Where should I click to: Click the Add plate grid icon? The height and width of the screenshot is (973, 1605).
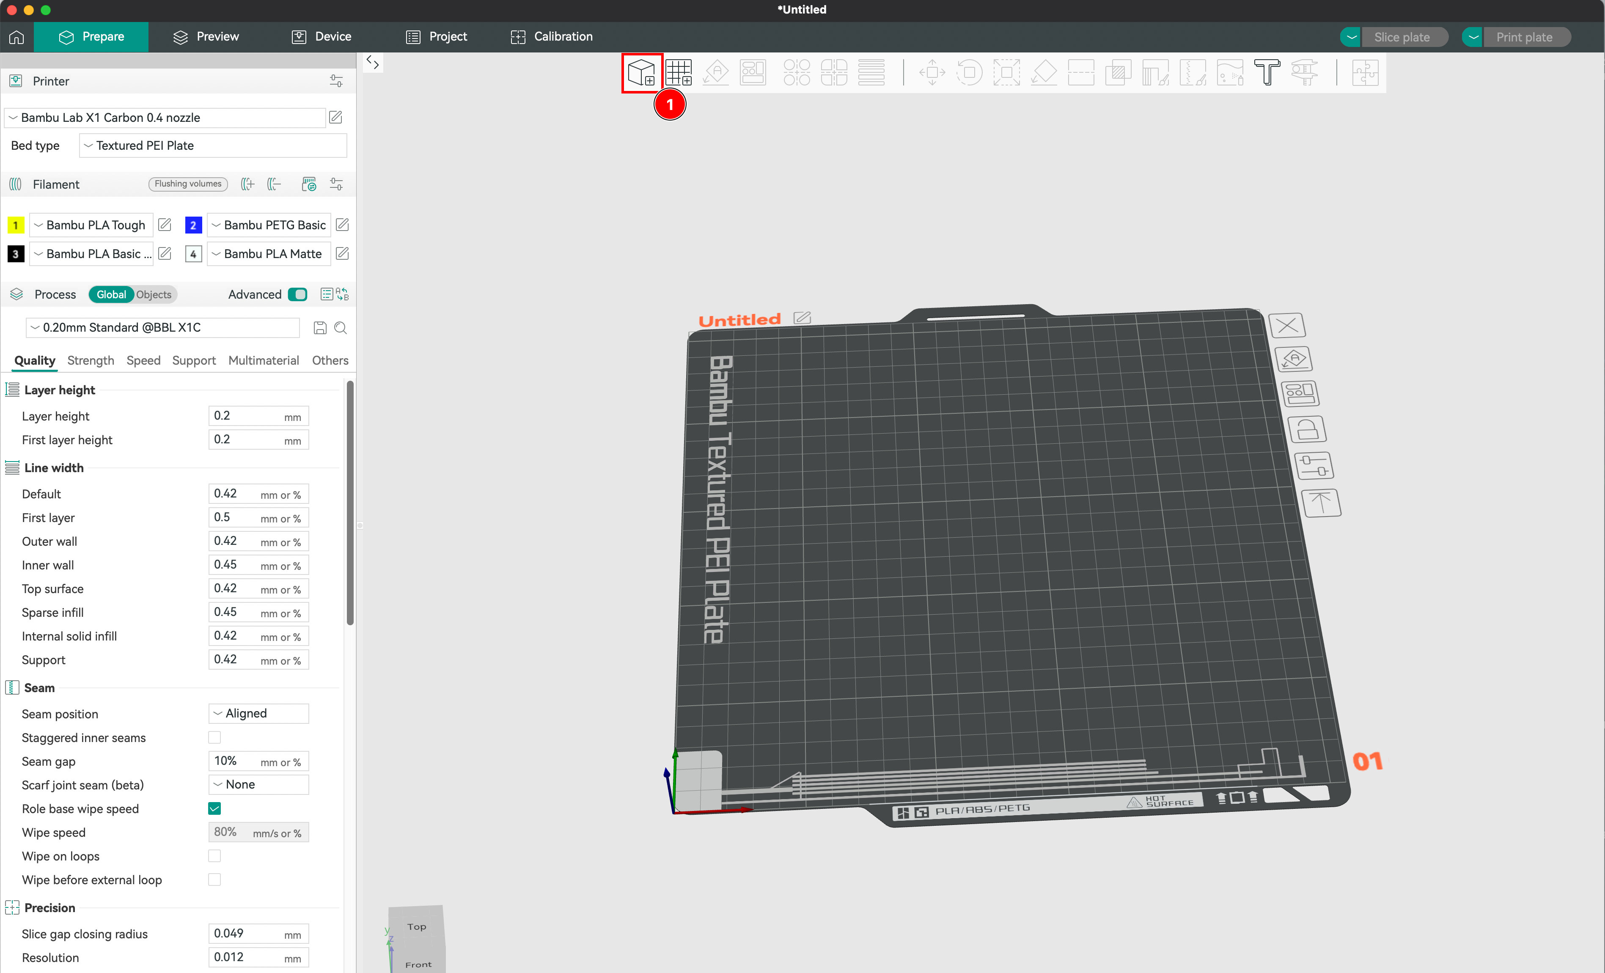[x=678, y=72]
